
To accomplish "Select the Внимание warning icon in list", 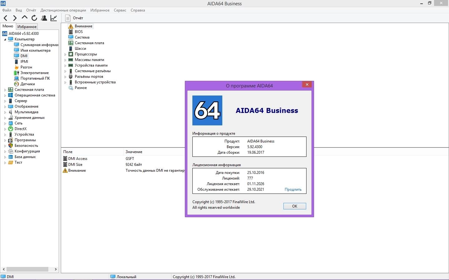I will point(71,26).
